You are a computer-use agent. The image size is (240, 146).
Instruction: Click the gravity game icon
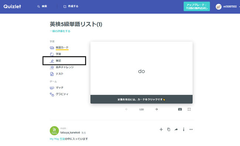tap(52, 94)
